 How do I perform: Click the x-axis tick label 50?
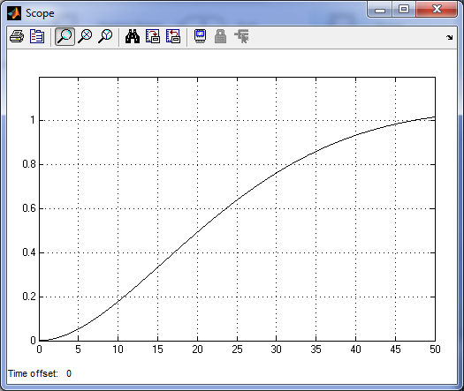[435, 350]
